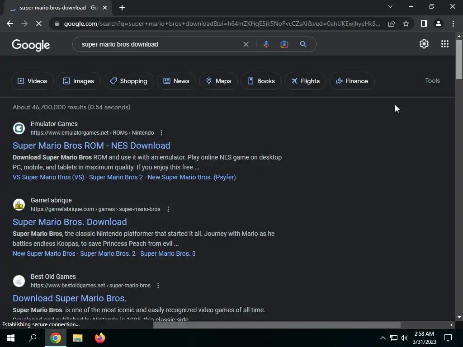This screenshot has width=463, height=347.
Task: Open Download Super Mario Bros. link
Action: 70,298
